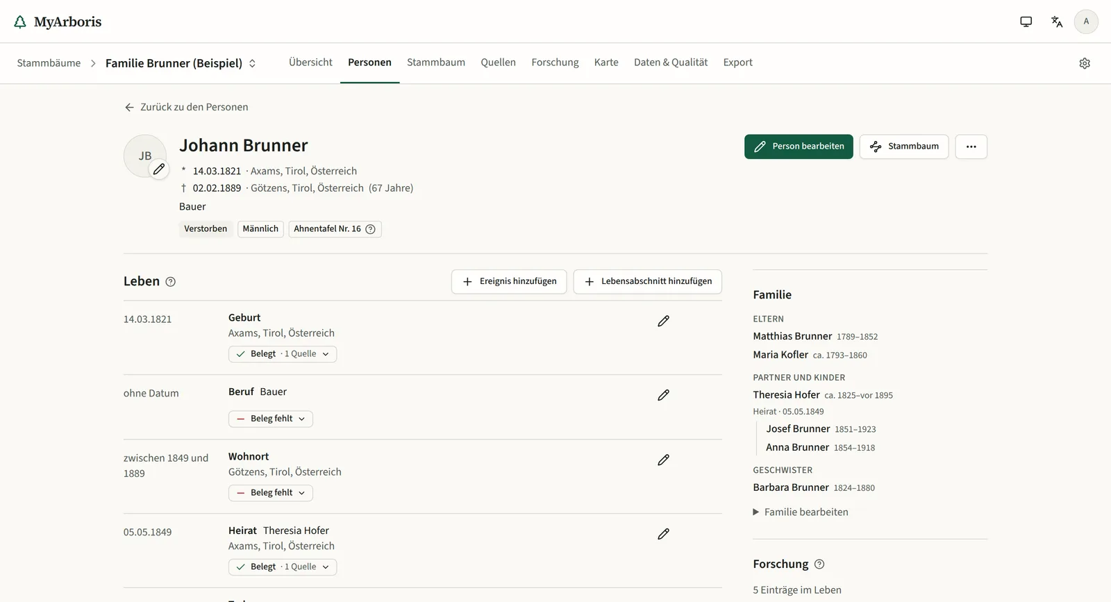This screenshot has width=1111, height=602.
Task: Open tree settings gear icon
Action: pyautogui.click(x=1085, y=63)
